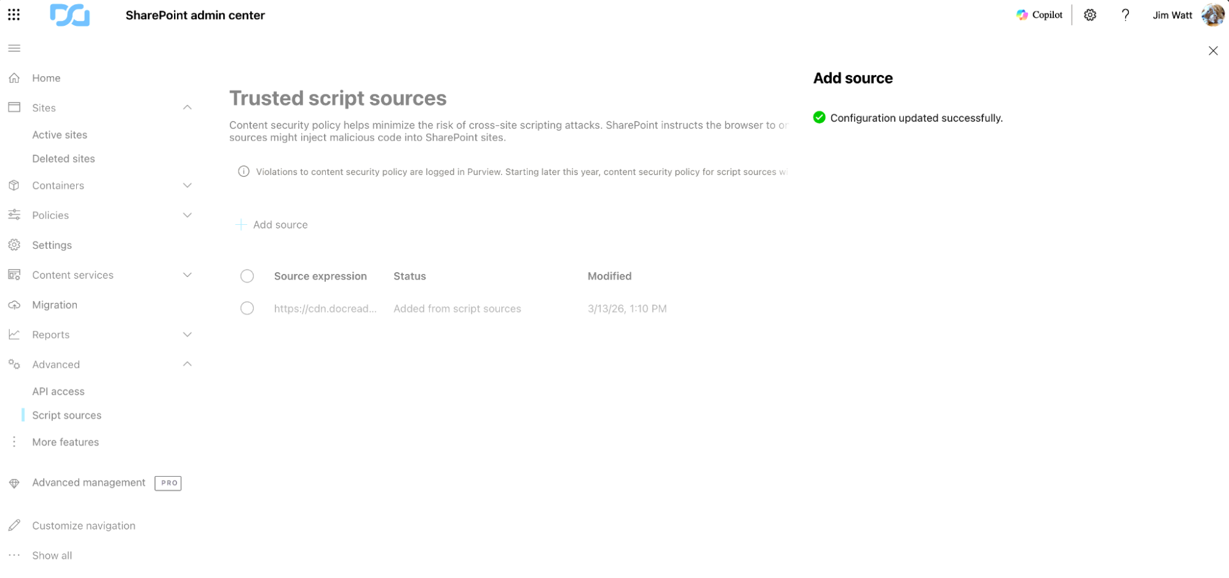Image resolution: width=1229 pixels, height=578 pixels.
Task: Open Active sites from the sidebar
Action: click(60, 135)
